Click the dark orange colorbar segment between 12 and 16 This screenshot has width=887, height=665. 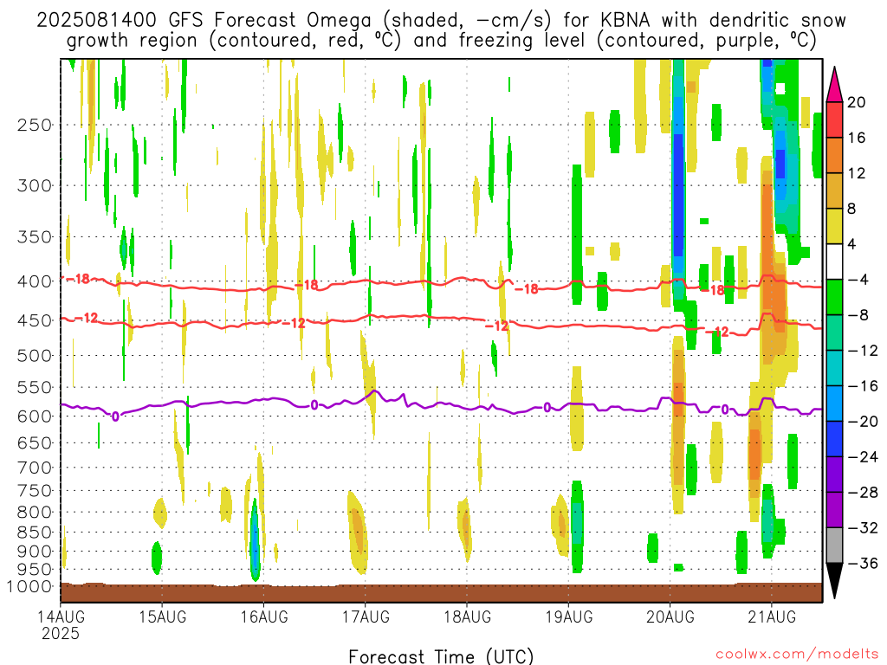(834, 156)
